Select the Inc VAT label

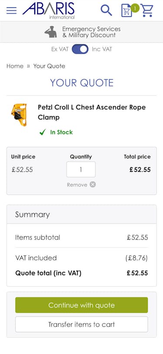click(x=102, y=49)
